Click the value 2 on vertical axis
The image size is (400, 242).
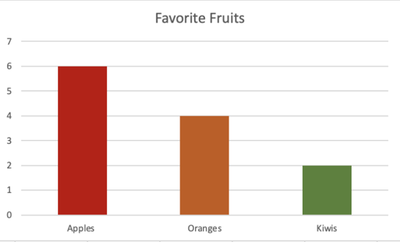click(x=9, y=166)
